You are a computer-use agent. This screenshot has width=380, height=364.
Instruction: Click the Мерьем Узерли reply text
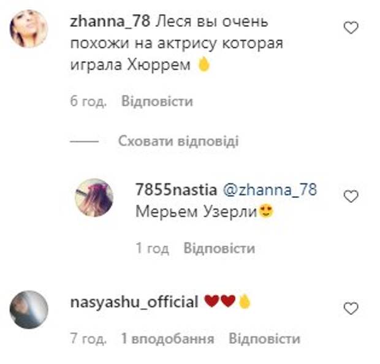tap(196, 212)
